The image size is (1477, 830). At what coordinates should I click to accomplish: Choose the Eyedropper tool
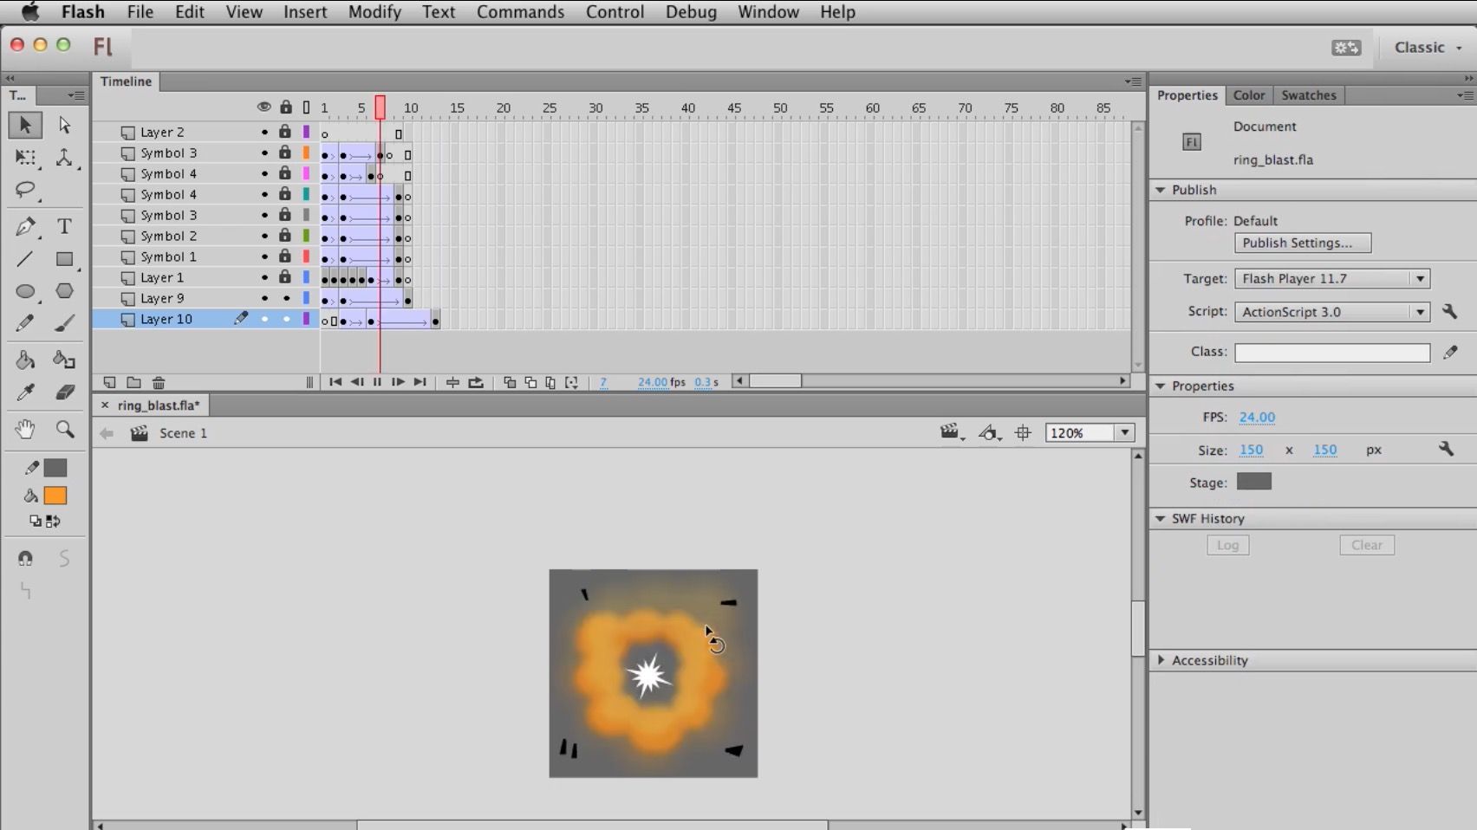pos(25,392)
